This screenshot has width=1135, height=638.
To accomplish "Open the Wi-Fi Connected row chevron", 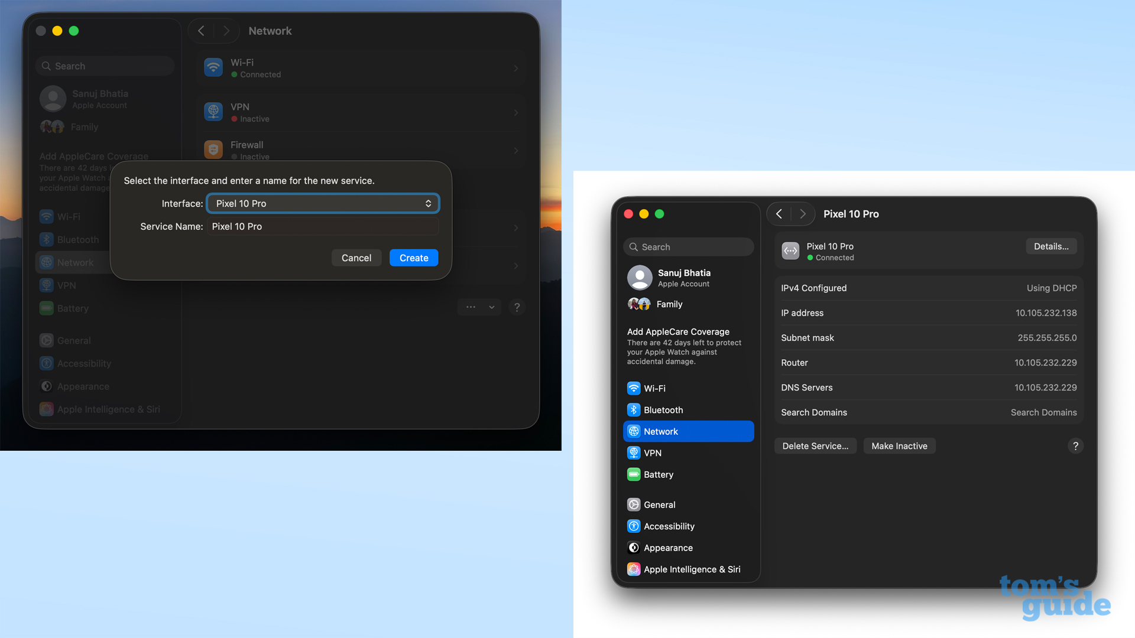I will [515, 67].
